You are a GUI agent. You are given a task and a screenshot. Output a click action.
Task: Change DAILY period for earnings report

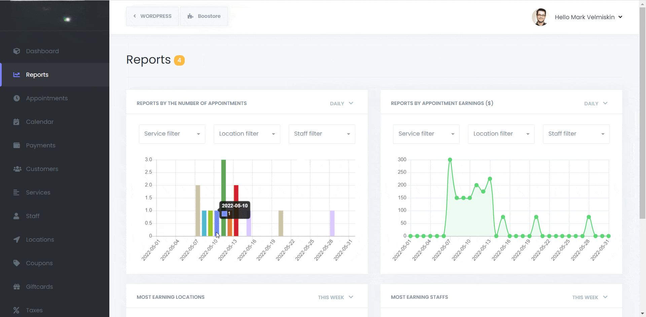click(x=596, y=103)
